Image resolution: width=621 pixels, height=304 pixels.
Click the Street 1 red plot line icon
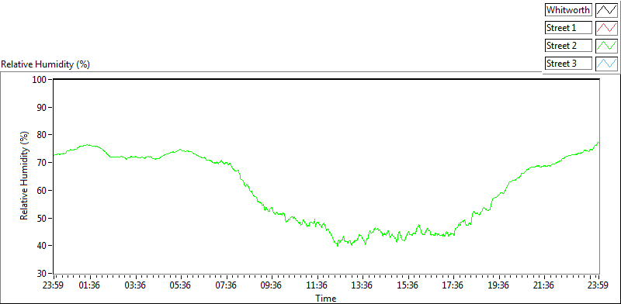(607, 28)
